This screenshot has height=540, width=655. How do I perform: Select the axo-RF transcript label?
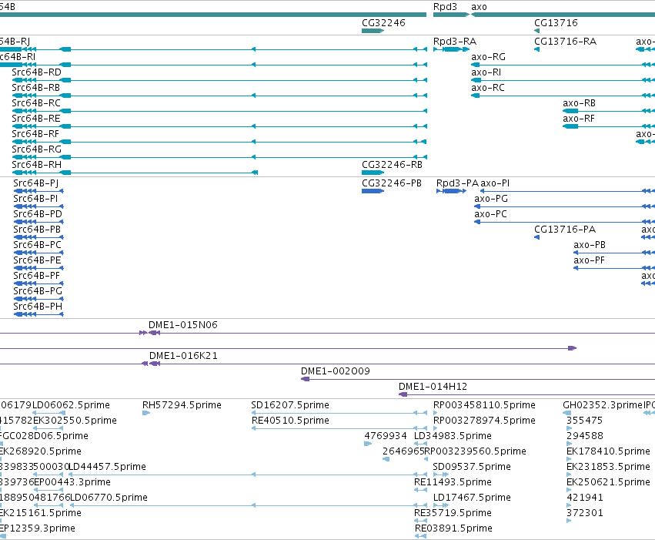click(x=579, y=119)
